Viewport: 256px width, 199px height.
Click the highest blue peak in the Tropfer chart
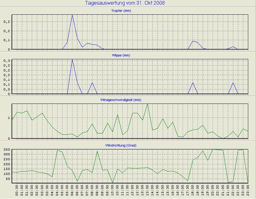[x=72, y=15]
